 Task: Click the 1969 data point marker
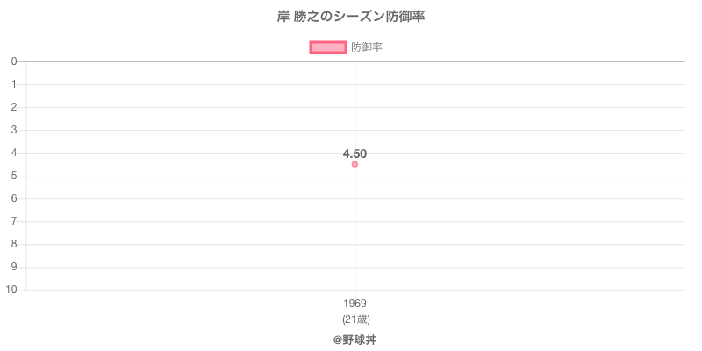coord(355,164)
